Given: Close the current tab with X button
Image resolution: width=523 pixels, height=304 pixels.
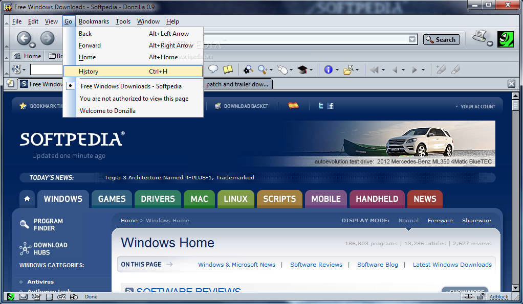Looking at the screenshot, I should [x=511, y=84].
